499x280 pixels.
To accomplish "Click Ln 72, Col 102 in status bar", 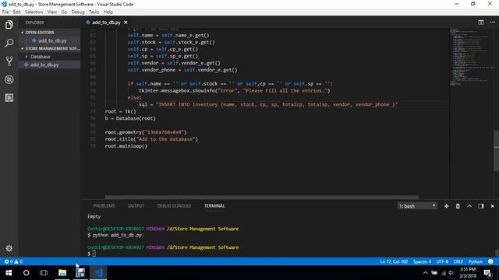I will tap(394, 261).
